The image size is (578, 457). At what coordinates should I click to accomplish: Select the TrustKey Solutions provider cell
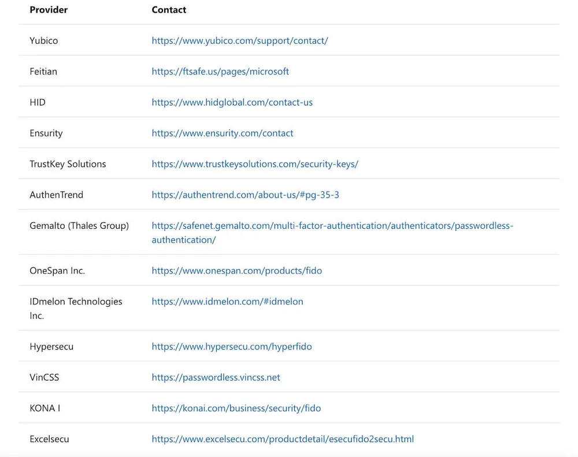[68, 164]
